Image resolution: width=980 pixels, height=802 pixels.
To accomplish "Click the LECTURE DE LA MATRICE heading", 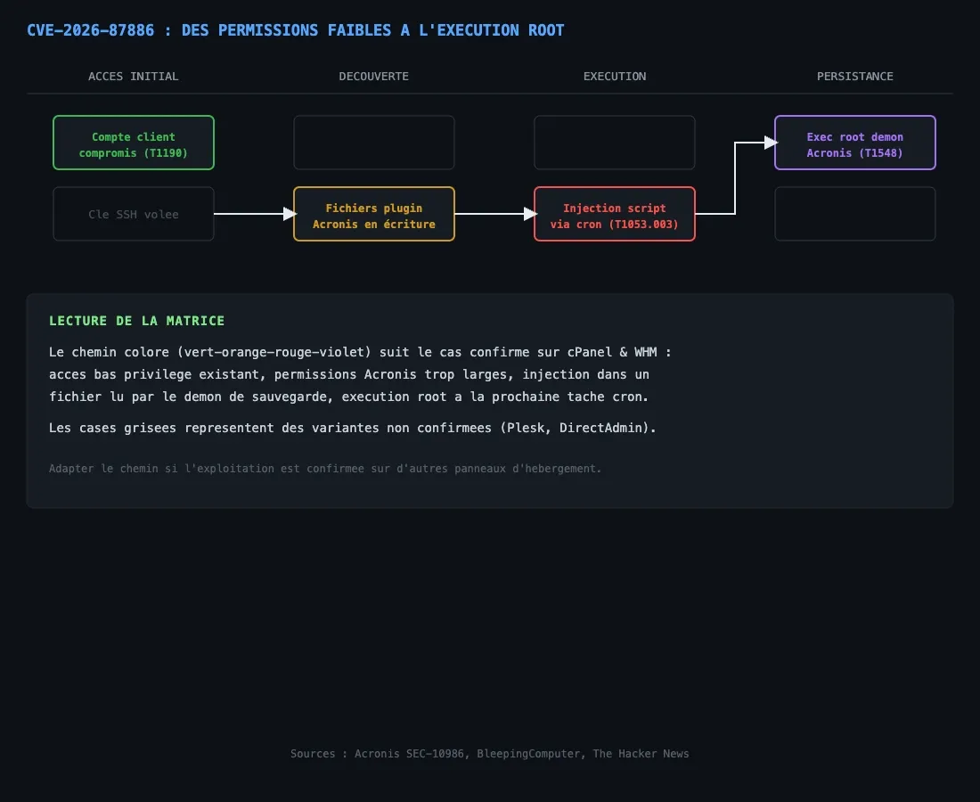I will [137, 321].
